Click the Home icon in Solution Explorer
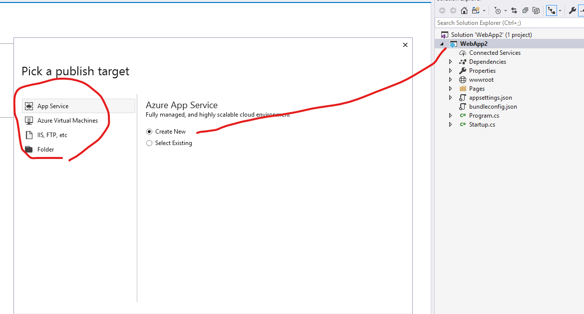This screenshot has height=314, width=584. click(464, 10)
